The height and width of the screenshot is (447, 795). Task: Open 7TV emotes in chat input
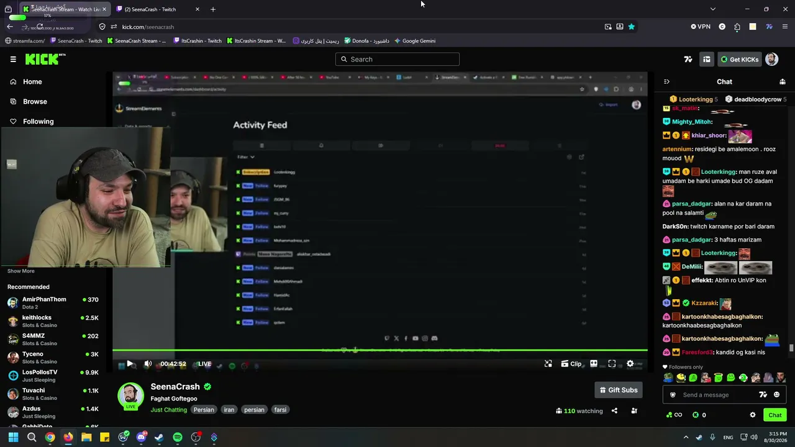point(763,395)
